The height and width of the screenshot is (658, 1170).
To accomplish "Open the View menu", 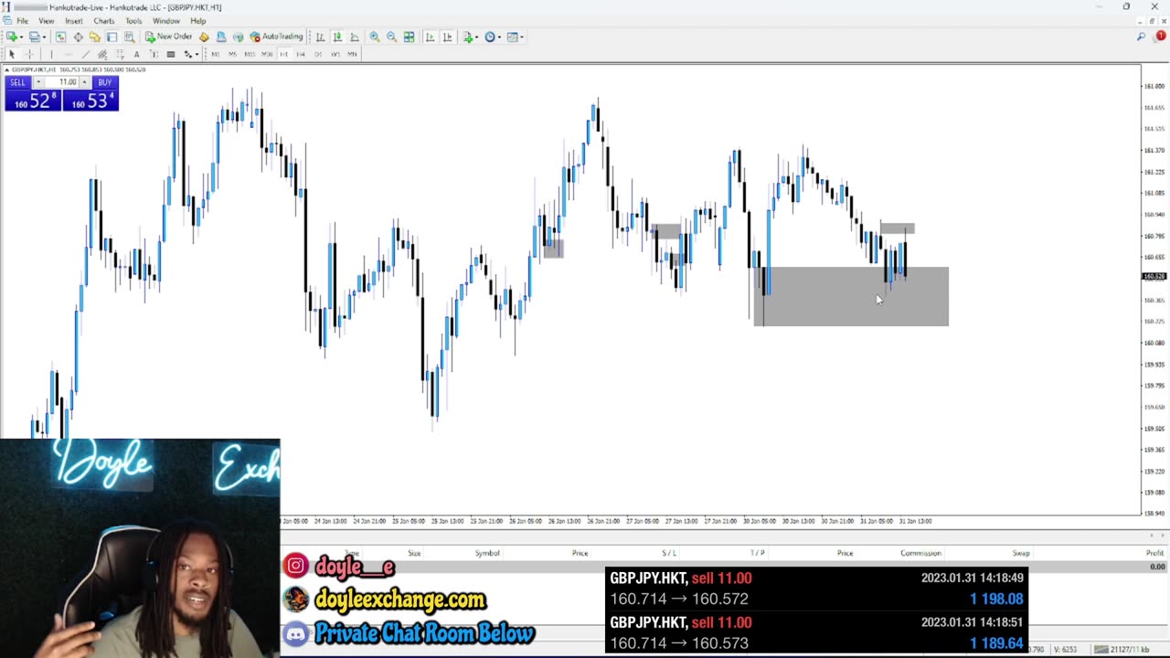I will pos(46,21).
